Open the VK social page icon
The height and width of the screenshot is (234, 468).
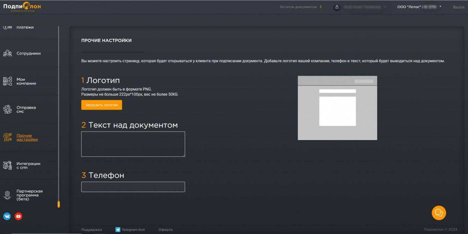(7, 217)
